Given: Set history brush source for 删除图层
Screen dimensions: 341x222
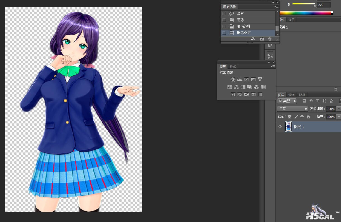Looking at the screenshot, I should [224, 33].
